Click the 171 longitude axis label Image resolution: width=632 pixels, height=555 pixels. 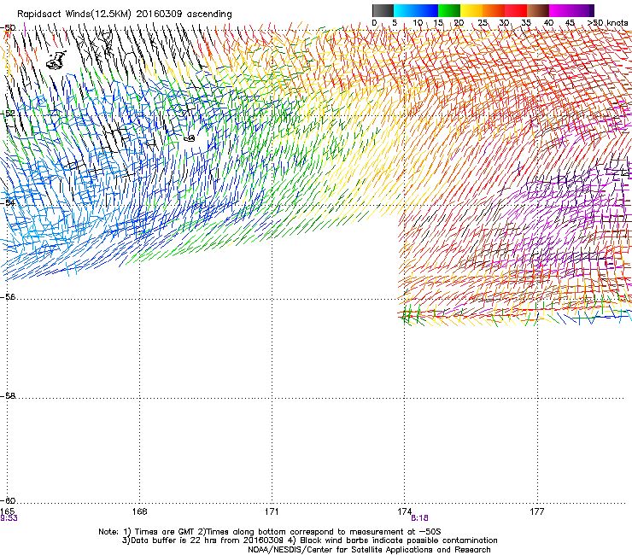click(x=272, y=511)
